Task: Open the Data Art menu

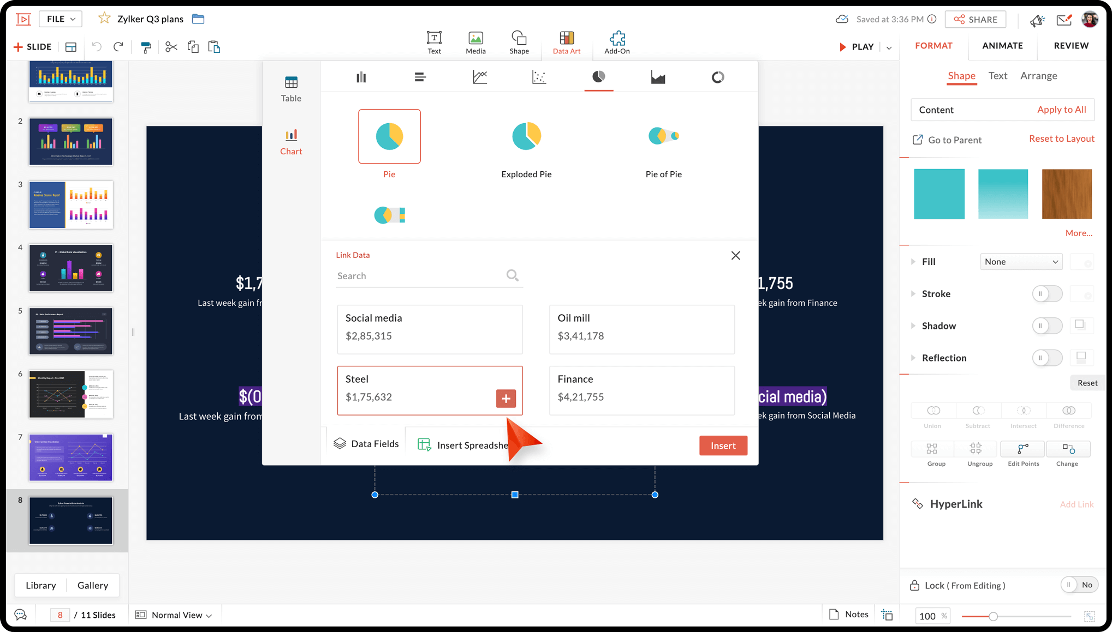Action: pyautogui.click(x=566, y=42)
